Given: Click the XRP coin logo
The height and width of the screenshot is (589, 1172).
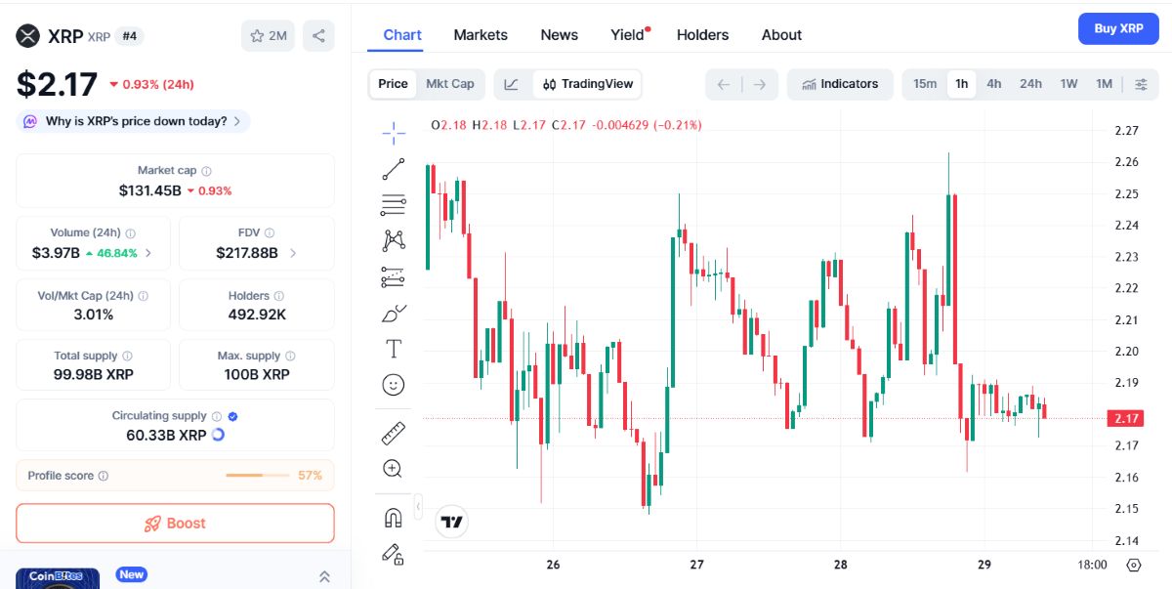Looking at the screenshot, I should (x=27, y=36).
